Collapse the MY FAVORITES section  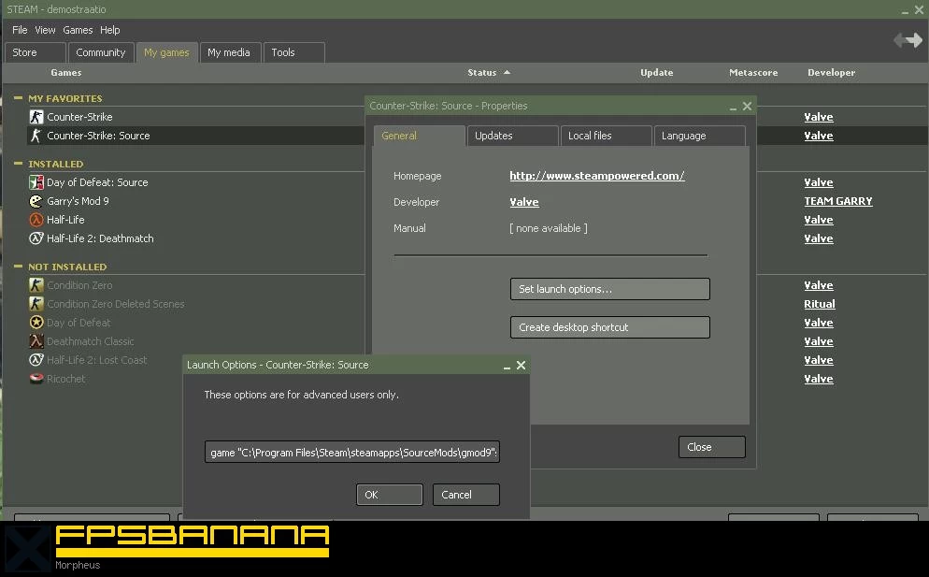[18, 98]
